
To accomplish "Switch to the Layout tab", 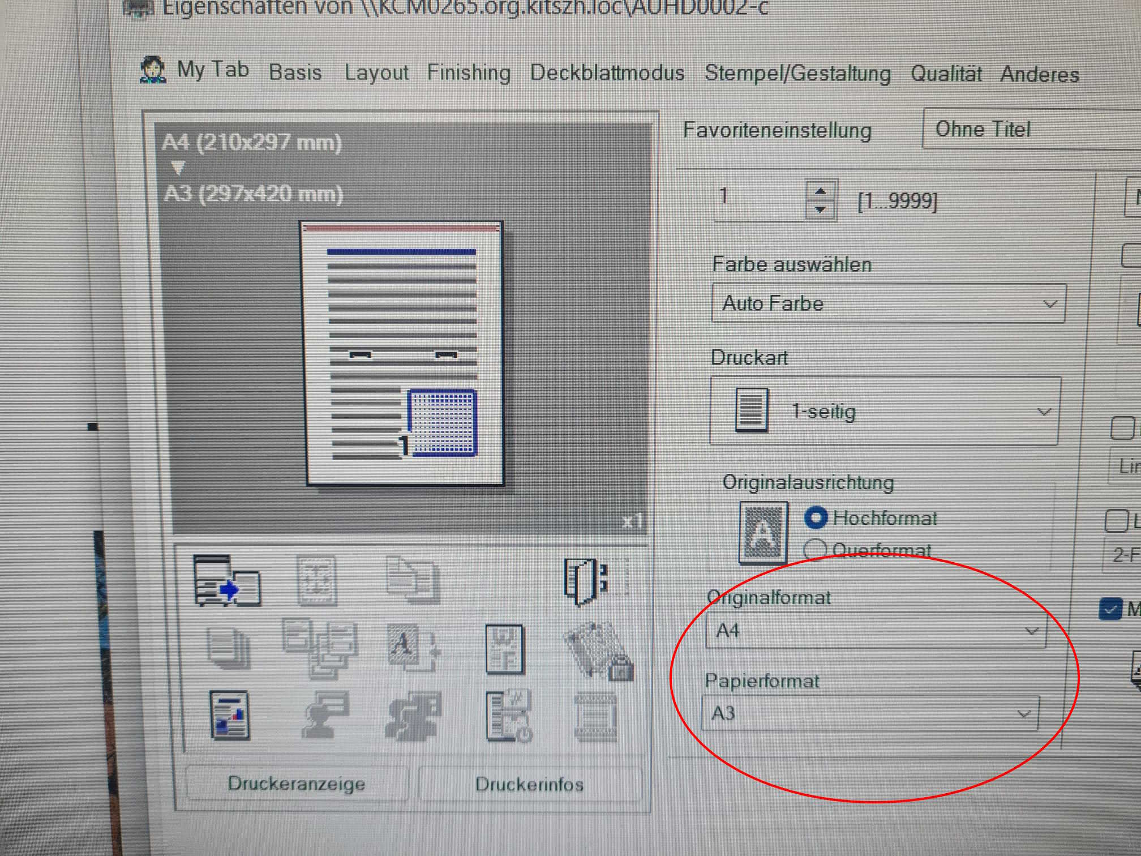I will pyautogui.click(x=376, y=72).
